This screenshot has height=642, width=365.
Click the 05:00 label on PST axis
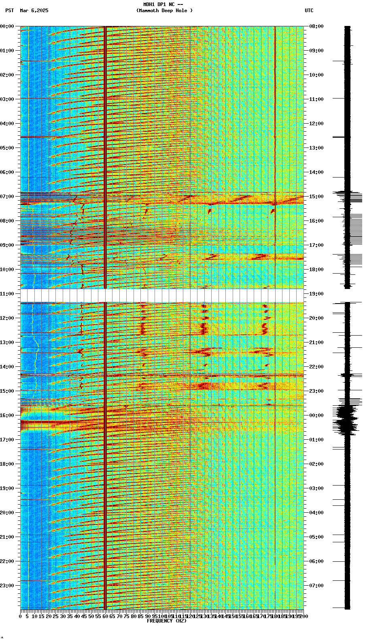[x=7, y=148]
